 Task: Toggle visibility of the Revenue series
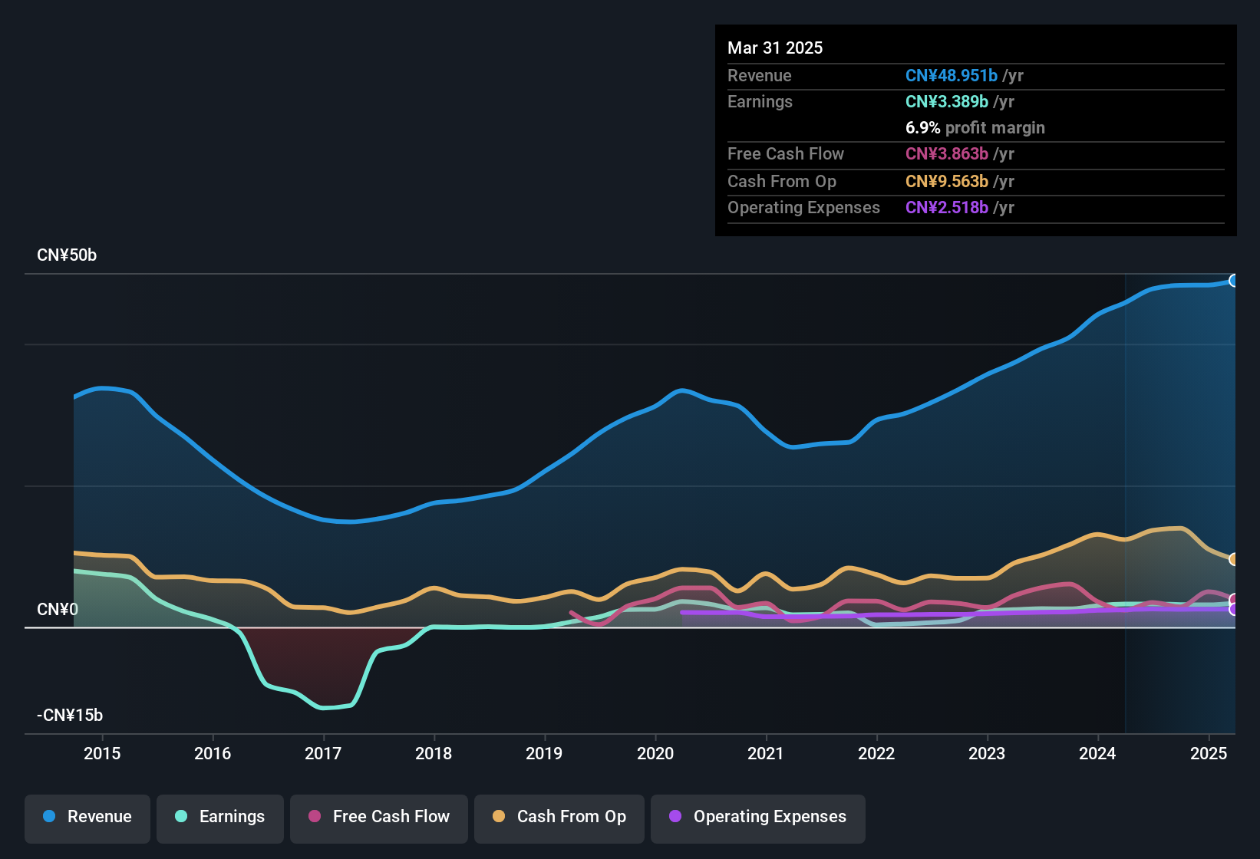point(87,817)
